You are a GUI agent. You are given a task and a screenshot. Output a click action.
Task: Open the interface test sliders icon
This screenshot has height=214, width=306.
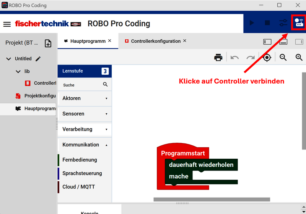283,23
